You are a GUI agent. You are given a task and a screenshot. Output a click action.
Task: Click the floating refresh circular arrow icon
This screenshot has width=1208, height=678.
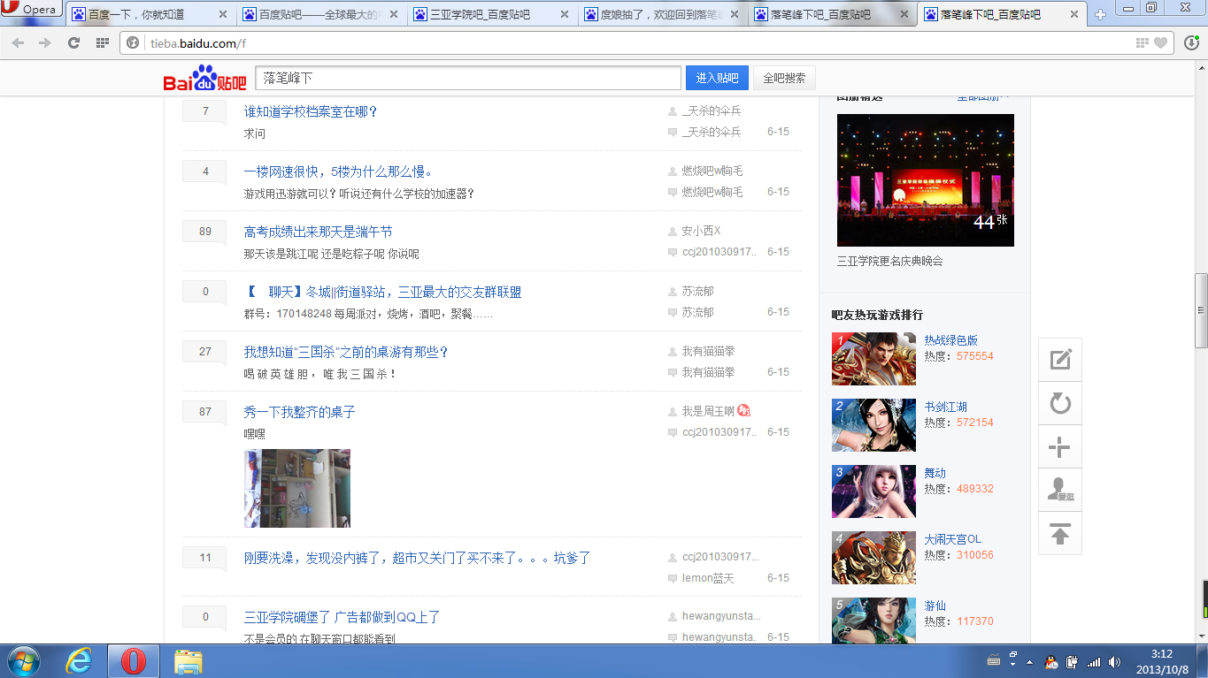[x=1060, y=404]
